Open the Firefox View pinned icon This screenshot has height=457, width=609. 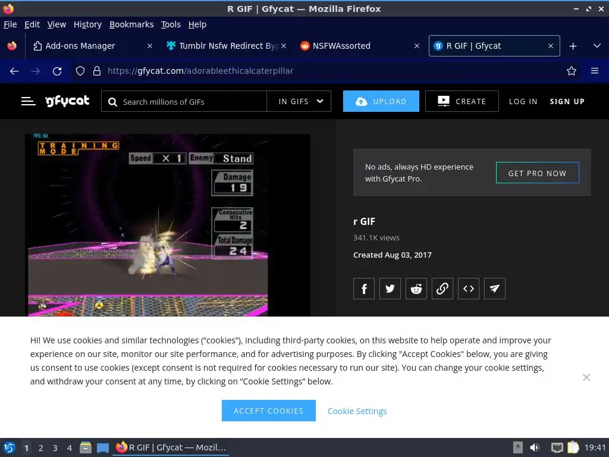12,46
